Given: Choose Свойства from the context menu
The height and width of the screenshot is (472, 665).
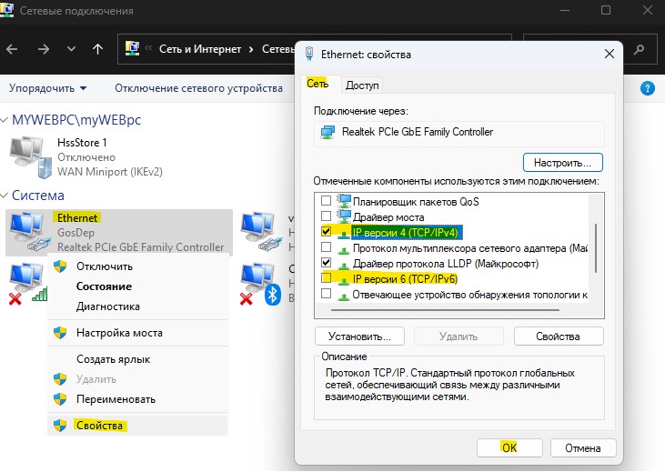Looking at the screenshot, I should [137, 426].
